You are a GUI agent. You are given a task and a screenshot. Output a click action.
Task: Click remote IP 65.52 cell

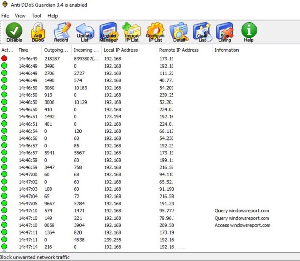[x=166, y=182]
